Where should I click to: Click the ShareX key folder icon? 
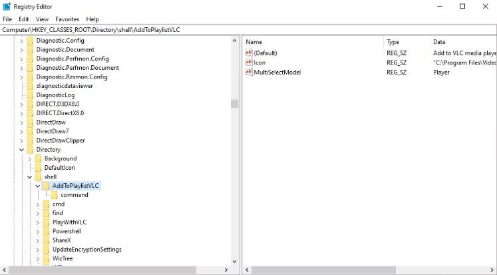(x=46, y=240)
